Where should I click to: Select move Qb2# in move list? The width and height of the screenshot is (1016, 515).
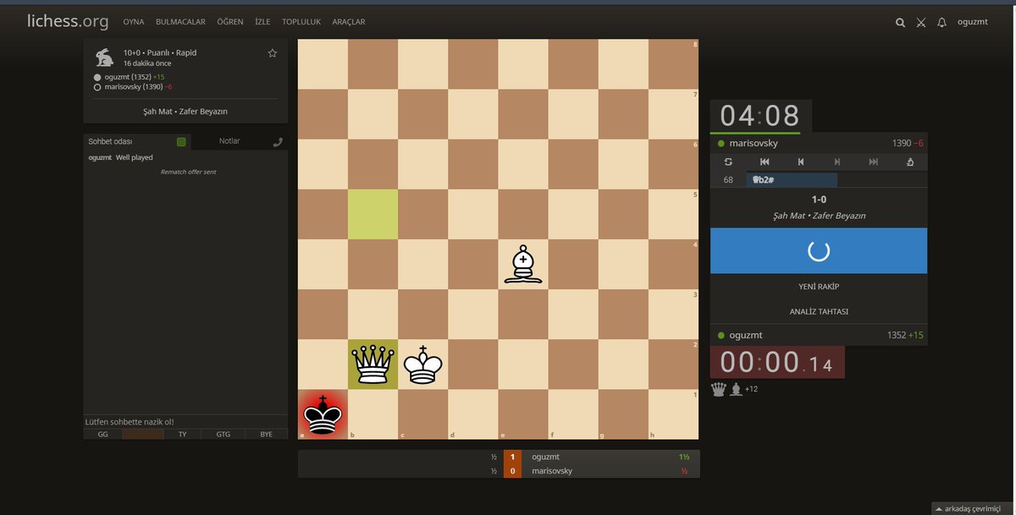[792, 180]
